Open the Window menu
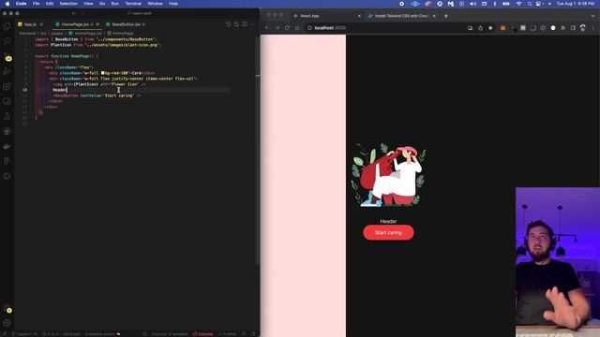 [155, 4]
